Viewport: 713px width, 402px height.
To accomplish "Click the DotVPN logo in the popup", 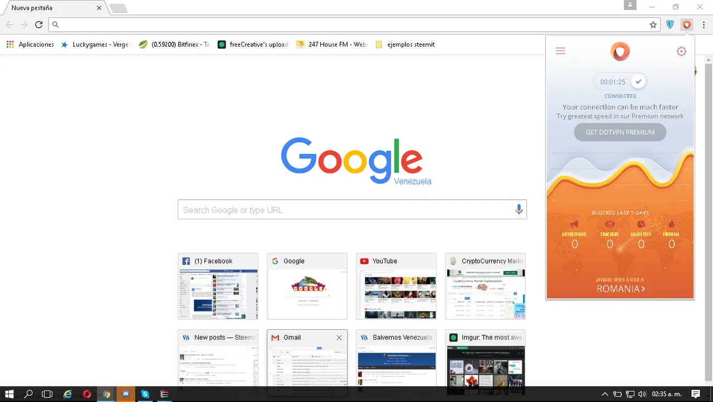I will (x=620, y=52).
